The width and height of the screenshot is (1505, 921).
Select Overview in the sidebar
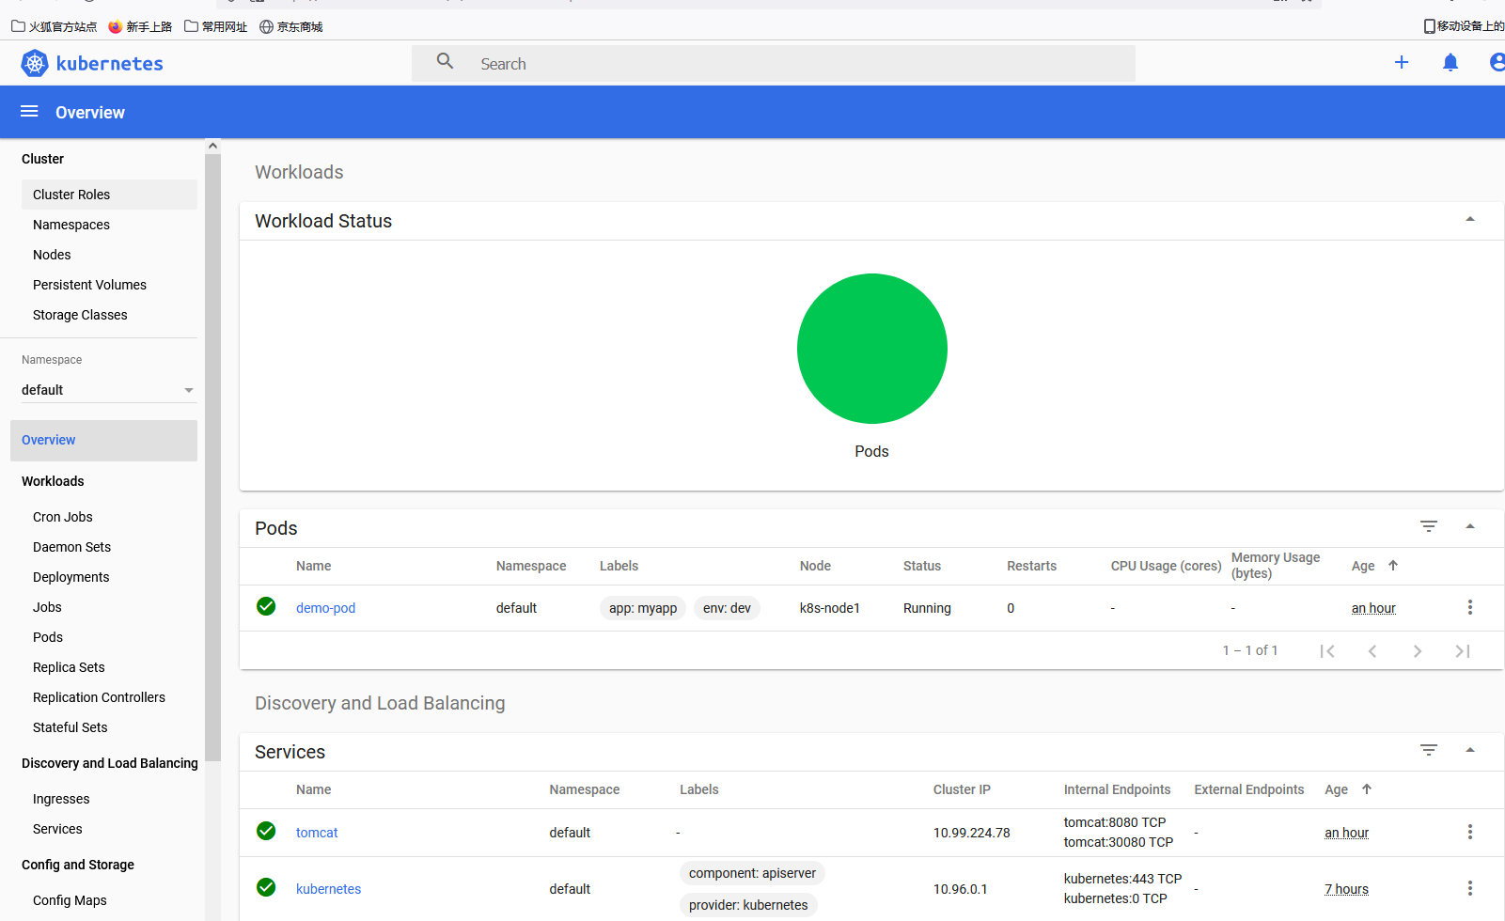(x=103, y=441)
